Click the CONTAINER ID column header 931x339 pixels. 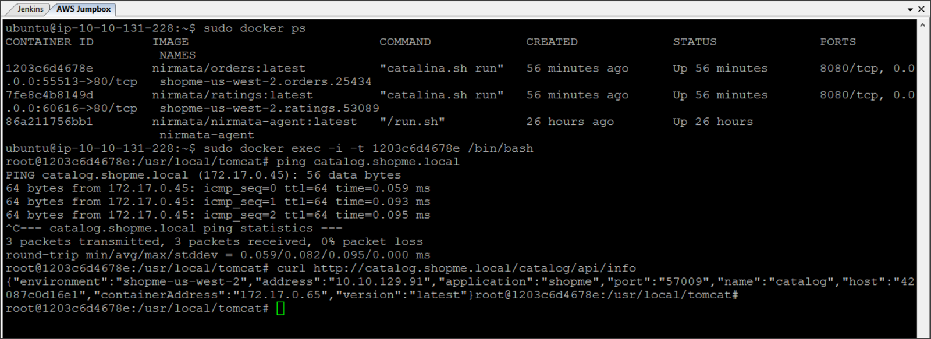tap(49, 41)
